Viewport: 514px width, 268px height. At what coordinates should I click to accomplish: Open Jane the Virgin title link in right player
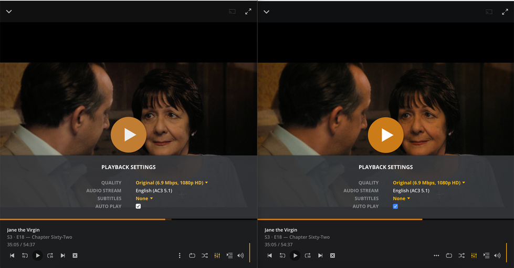(x=281, y=230)
